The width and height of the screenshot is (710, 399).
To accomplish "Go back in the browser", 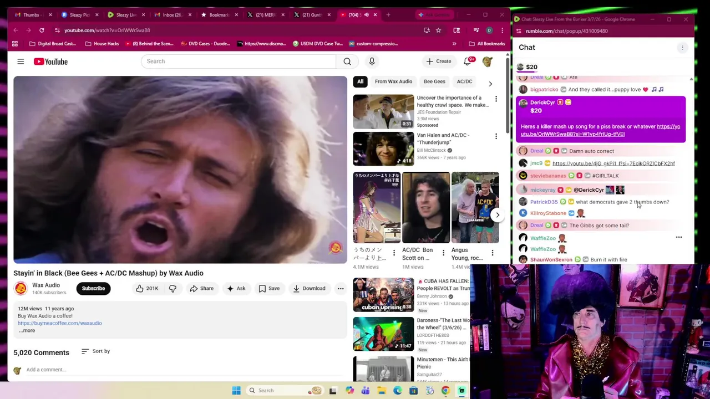I will point(16,30).
